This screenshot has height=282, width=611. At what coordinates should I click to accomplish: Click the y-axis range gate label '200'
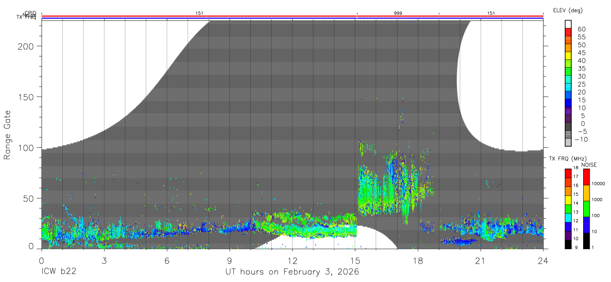[x=26, y=46]
